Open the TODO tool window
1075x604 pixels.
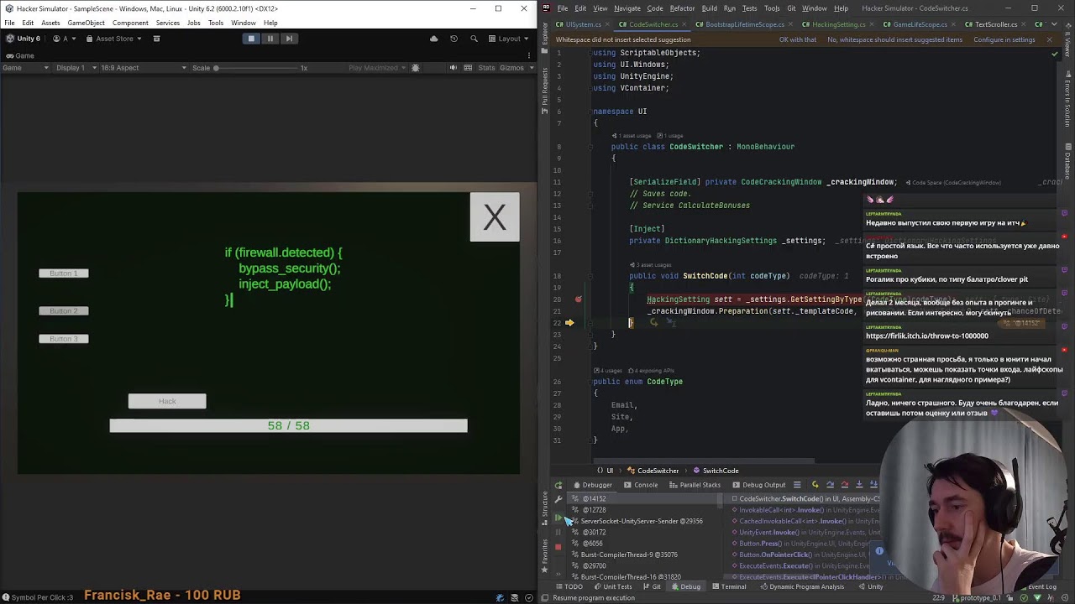tap(568, 587)
